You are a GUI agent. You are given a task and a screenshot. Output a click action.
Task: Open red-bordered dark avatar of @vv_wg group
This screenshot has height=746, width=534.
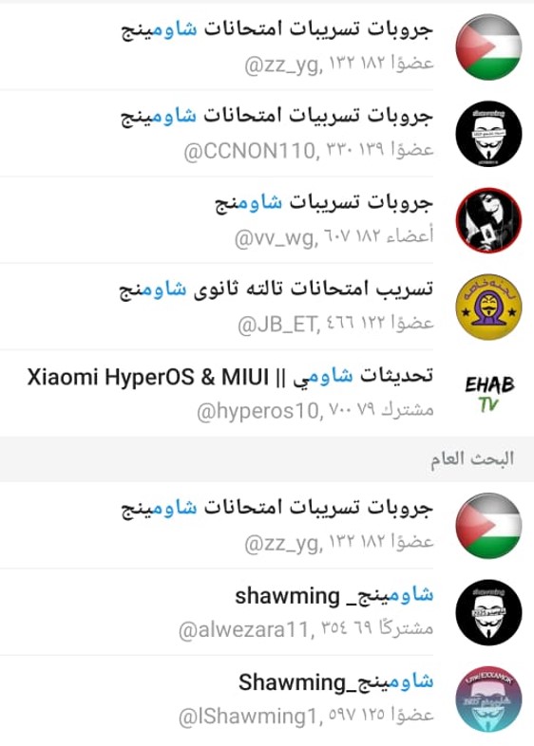(x=488, y=220)
